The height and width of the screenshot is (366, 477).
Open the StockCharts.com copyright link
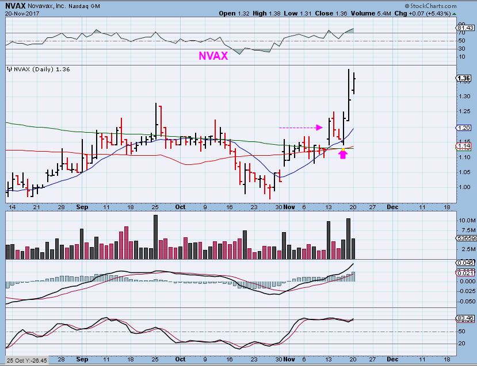(430, 6)
